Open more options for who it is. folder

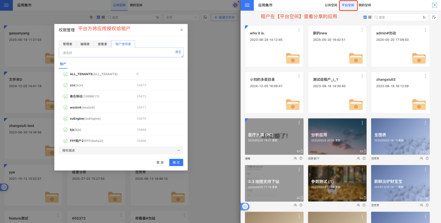299,30
